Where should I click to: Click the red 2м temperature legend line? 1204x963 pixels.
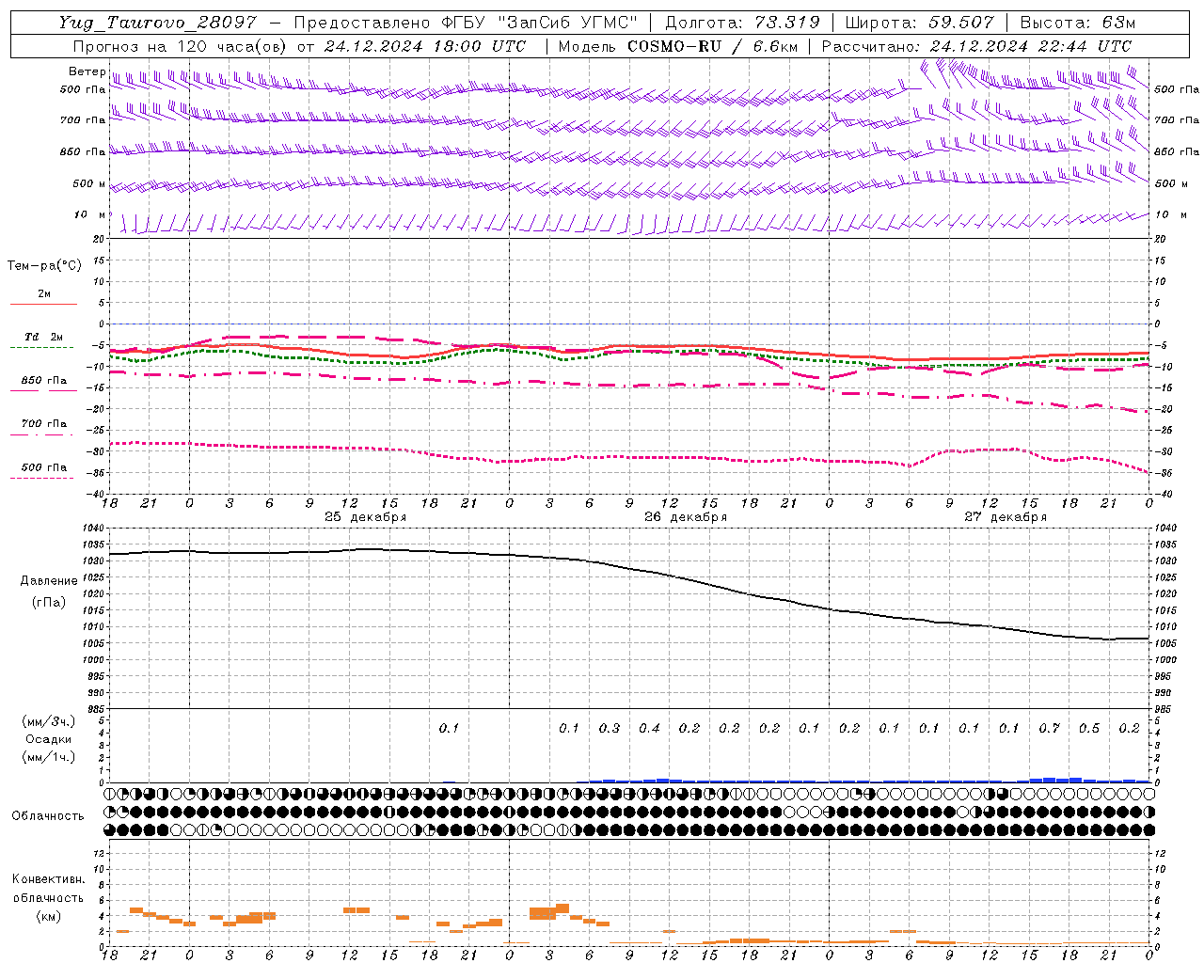43,304
